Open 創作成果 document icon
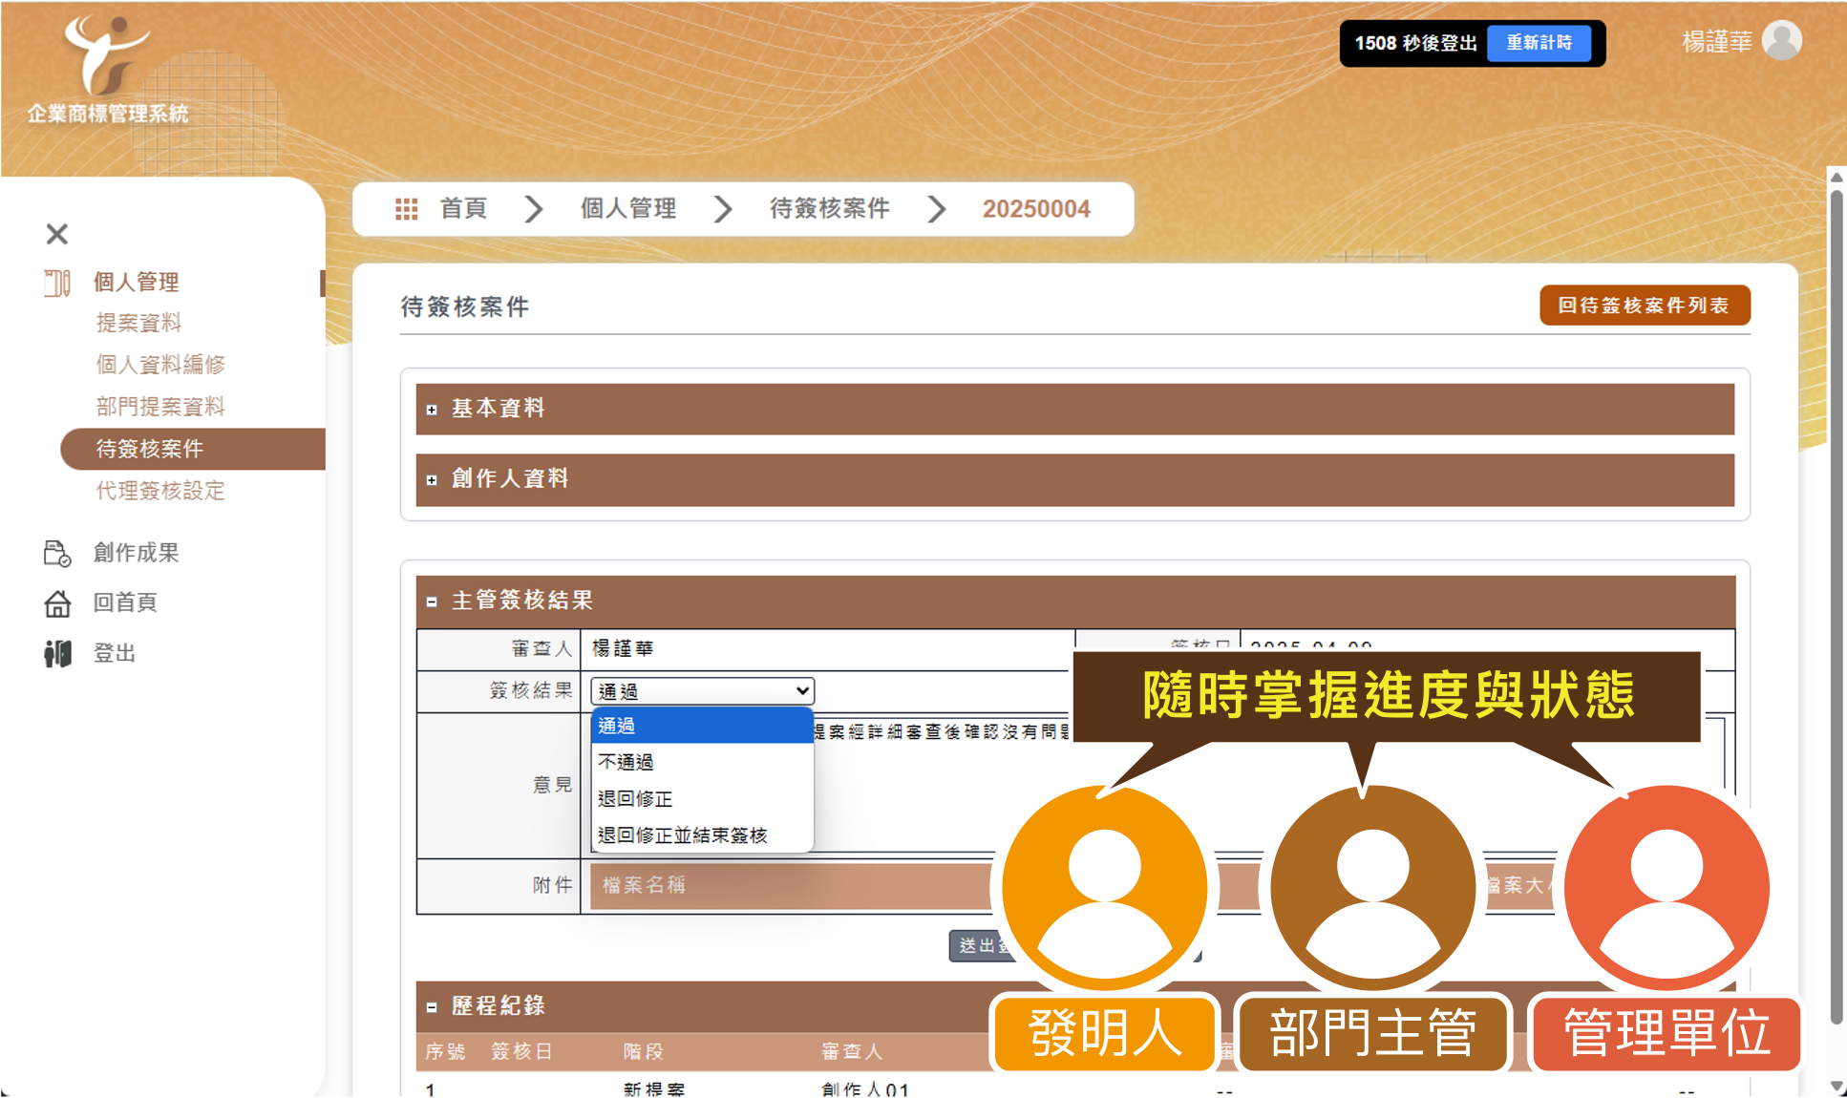 pos(57,553)
